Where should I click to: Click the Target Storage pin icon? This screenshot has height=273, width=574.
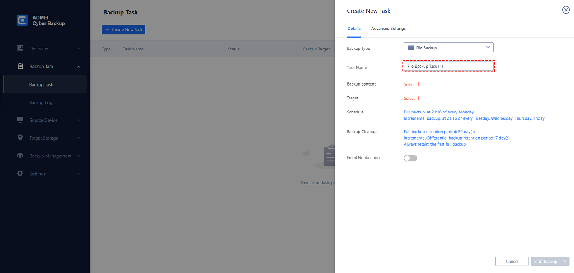pos(20,138)
